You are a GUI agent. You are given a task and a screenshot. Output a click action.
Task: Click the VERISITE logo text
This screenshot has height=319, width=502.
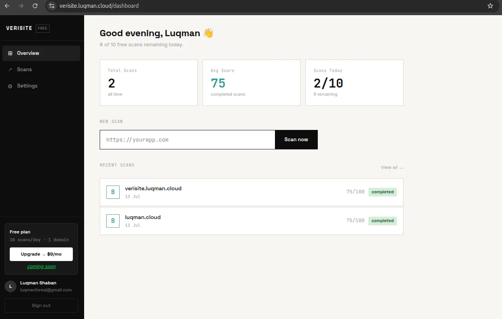(x=19, y=28)
